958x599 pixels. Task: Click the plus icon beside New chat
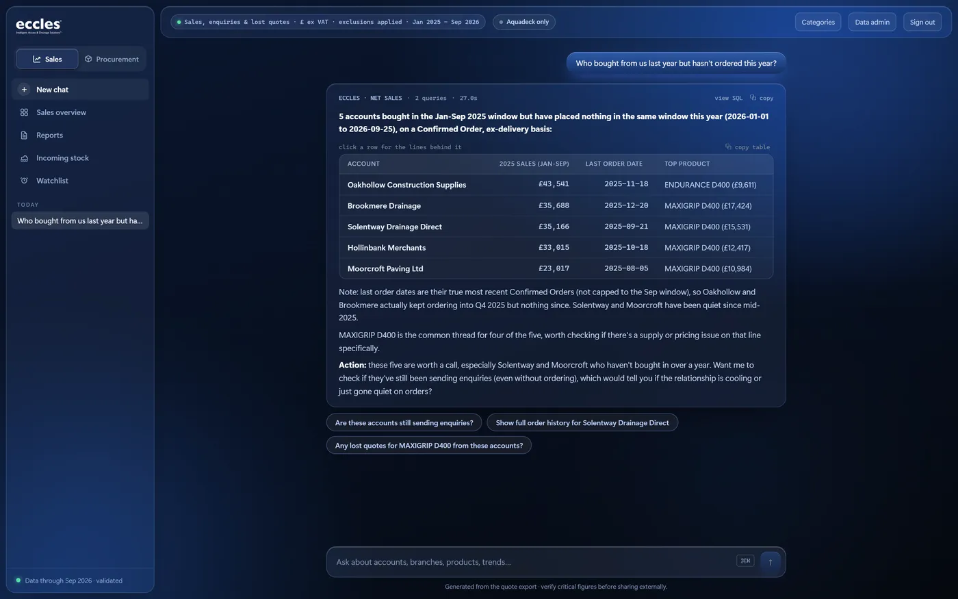point(24,90)
